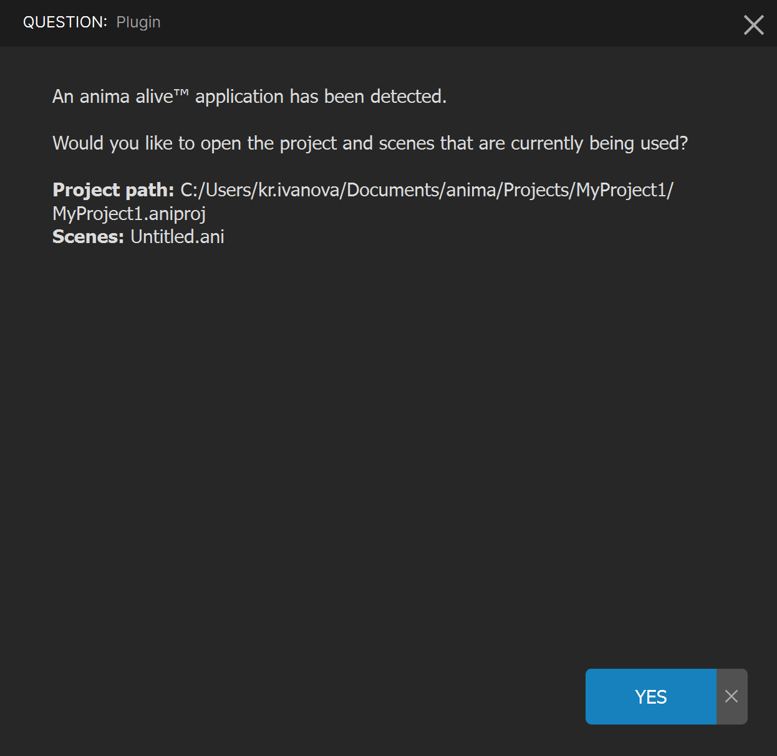The width and height of the screenshot is (777, 756).
Task: Confirm opening the project with YES
Action: [x=650, y=696]
